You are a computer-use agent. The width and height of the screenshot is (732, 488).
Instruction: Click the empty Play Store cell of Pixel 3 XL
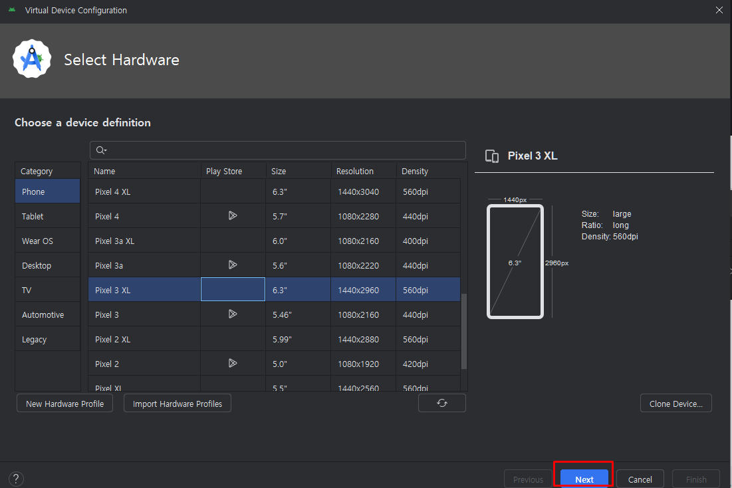pyautogui.click(x=233, y=289)
